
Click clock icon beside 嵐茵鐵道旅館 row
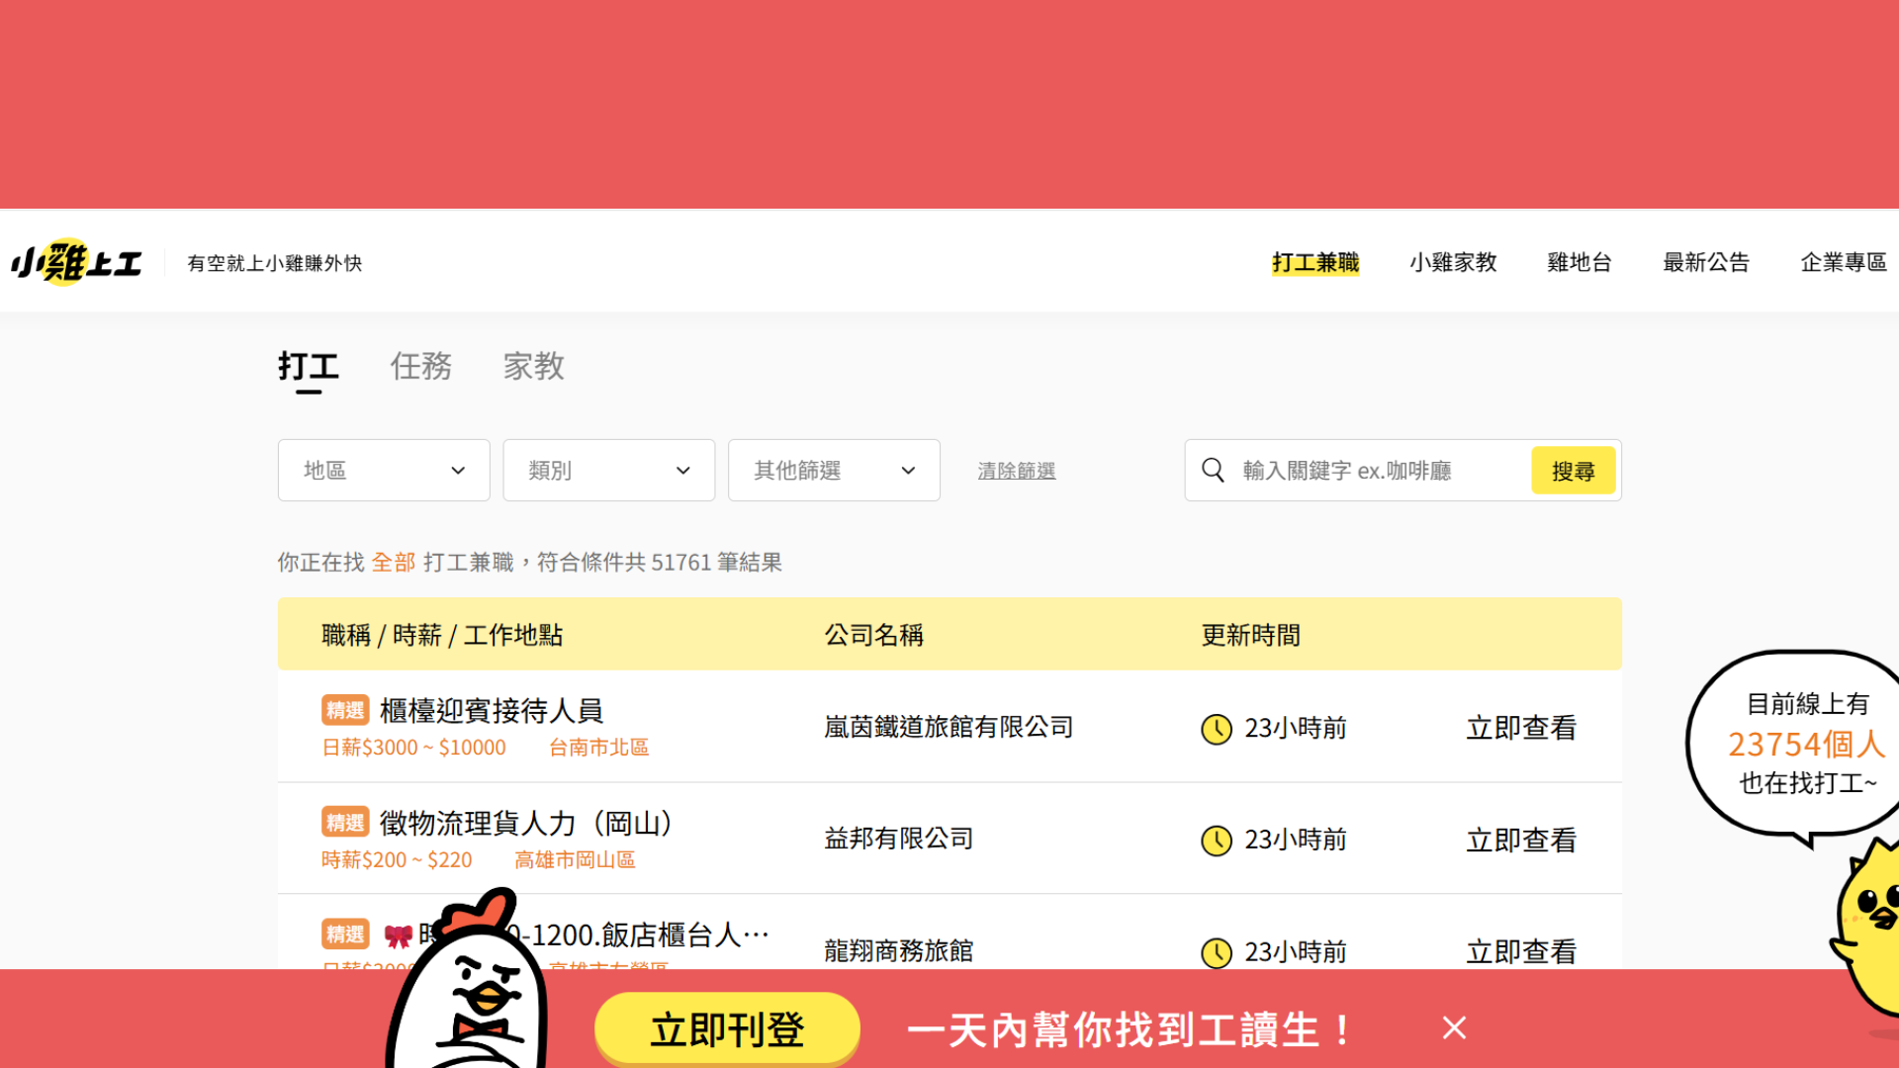coord(1216,729)
